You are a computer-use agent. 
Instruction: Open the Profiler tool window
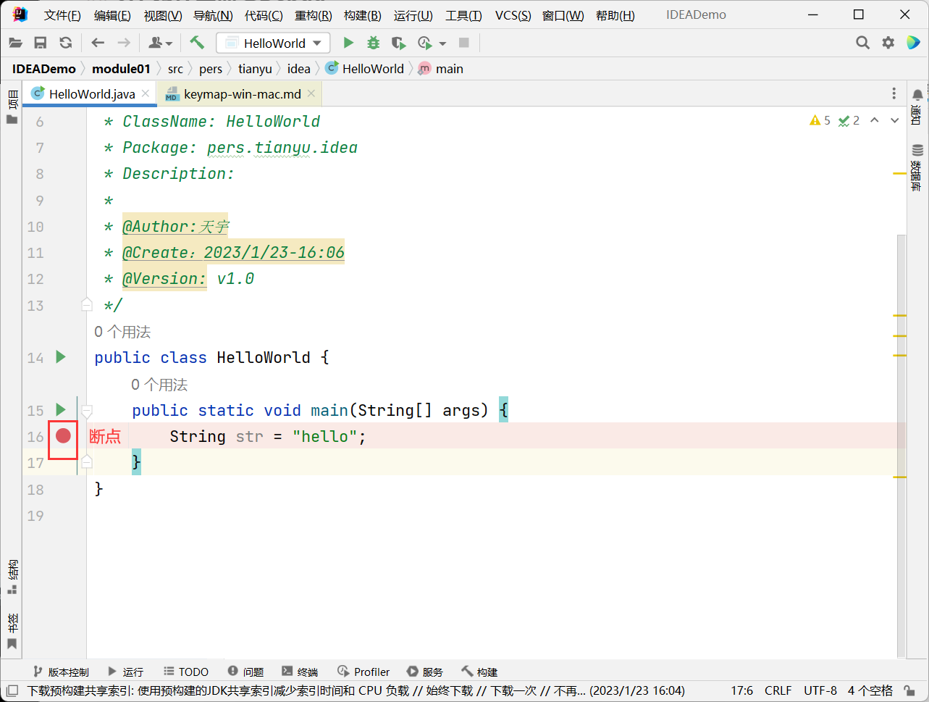(x=363, y=672)
